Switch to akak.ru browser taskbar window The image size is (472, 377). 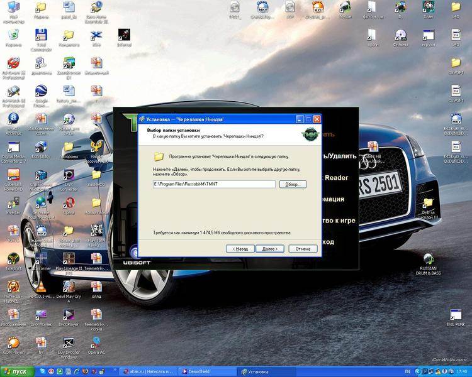click(149, 371)
